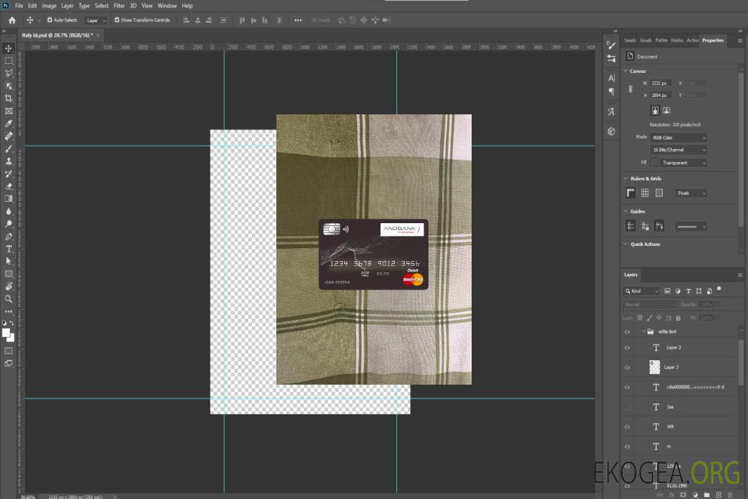
Task: Open the Glyphs panel icon
Action: 611,112
